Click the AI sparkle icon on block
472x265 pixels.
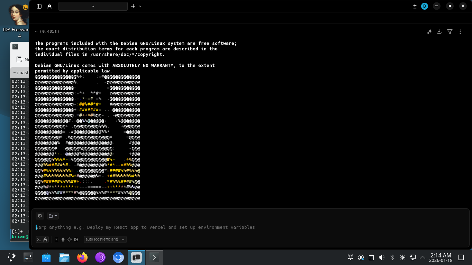pyautogui.click(x=429, y=32)
